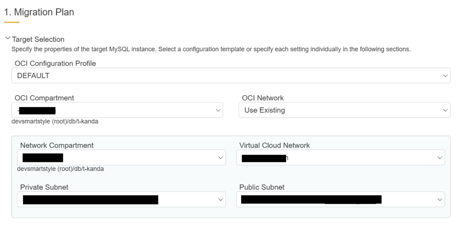Open the Private Subnet dropdown
This screenshot has height=227, width=460.
click(121, 200)
